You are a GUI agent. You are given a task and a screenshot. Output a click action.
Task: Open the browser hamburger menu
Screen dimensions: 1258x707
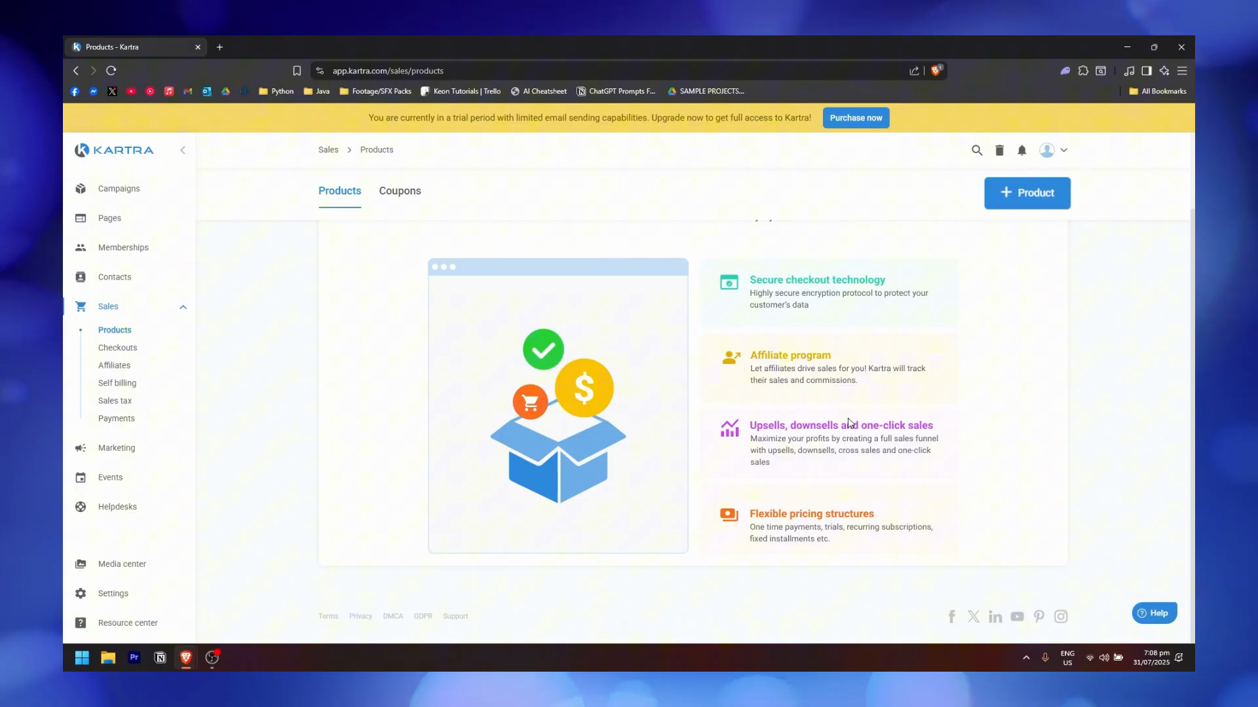point(1182,71)
